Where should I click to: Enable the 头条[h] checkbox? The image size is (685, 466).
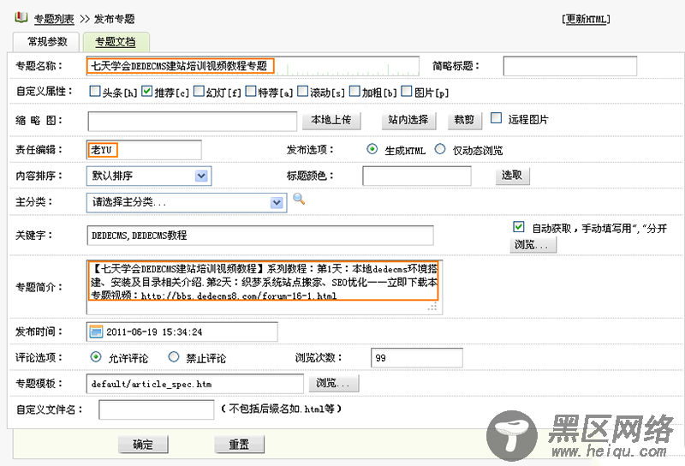95,91
